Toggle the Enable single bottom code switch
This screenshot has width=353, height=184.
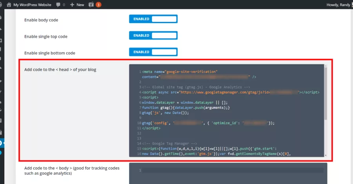153,52
